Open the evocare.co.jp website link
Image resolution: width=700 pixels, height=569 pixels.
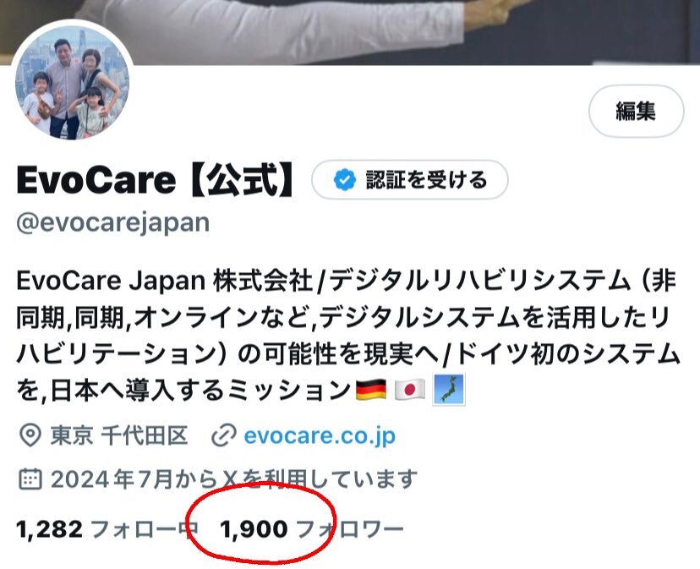point(320,436)
